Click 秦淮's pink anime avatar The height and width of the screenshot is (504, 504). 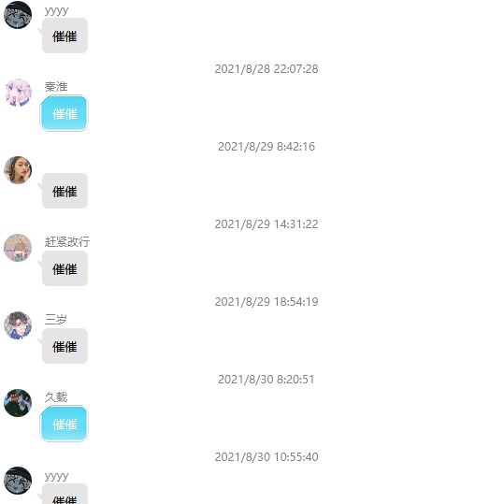[18, 93]
